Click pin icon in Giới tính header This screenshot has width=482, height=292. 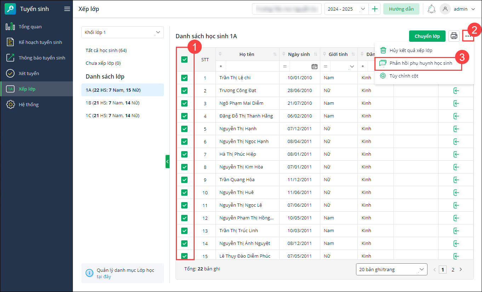325,54
